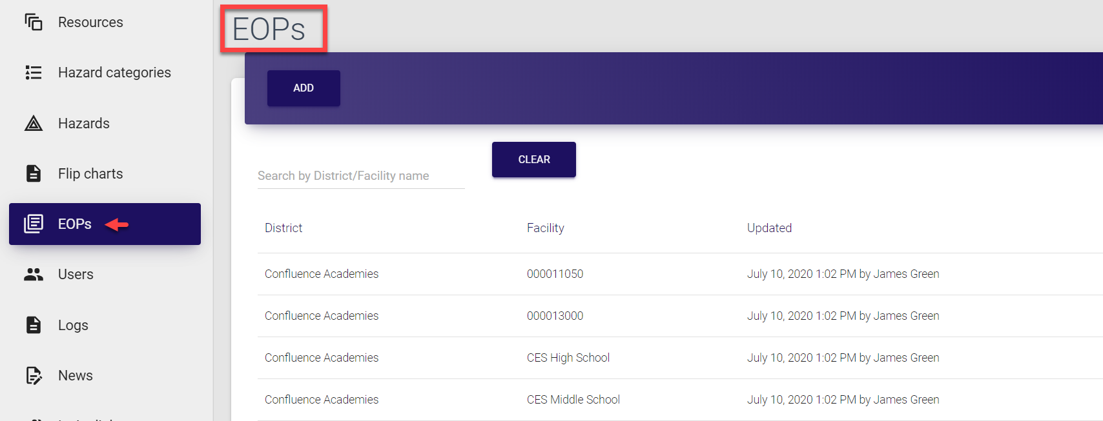The height and width of the screenshot is (421, 1103).
Task: Click the Hazard categories list icon
Action: [x=34, y=72]
